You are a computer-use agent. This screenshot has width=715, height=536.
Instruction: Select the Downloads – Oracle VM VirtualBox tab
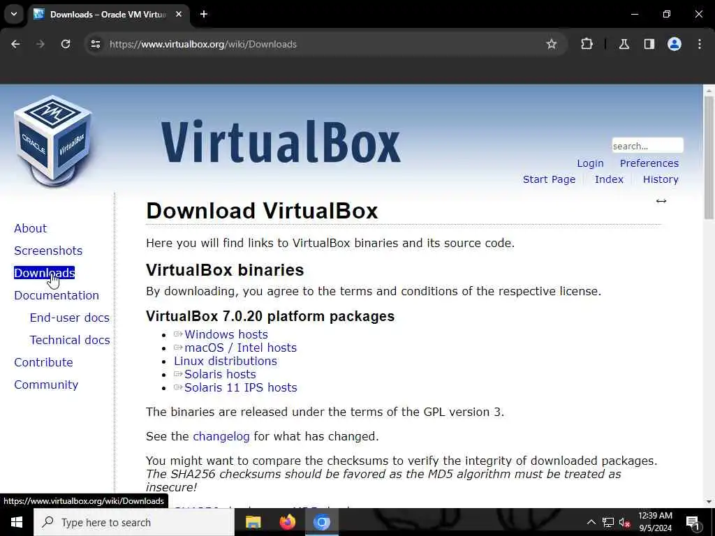[x=108, y=14]
